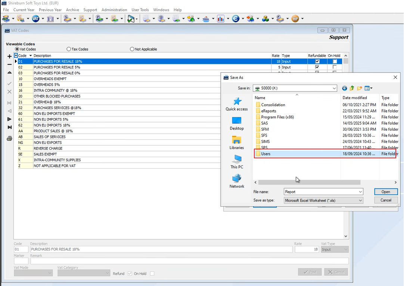Click the Euro currency toolbar icon

pyautogui.click(x=236, y=19)
